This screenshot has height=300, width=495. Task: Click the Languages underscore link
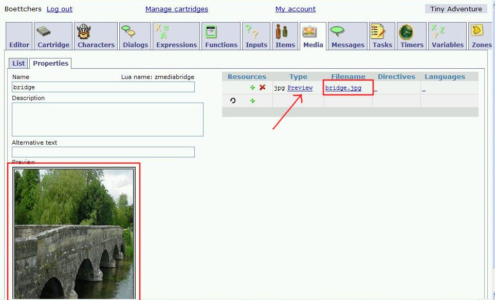[x=424, y=89]
